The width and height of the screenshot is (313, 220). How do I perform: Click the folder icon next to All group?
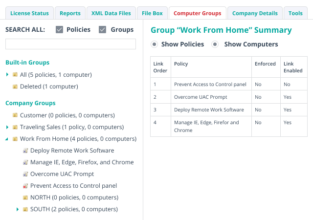coord(15,75)
